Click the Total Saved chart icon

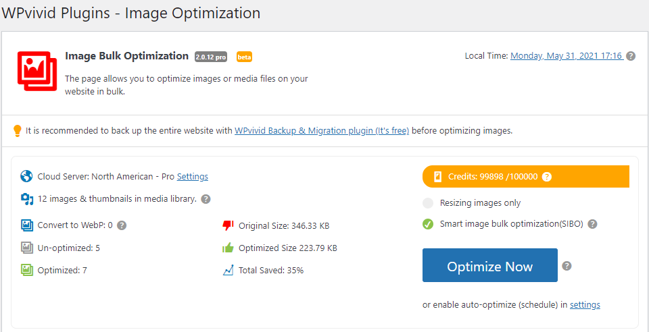[228, 271]
